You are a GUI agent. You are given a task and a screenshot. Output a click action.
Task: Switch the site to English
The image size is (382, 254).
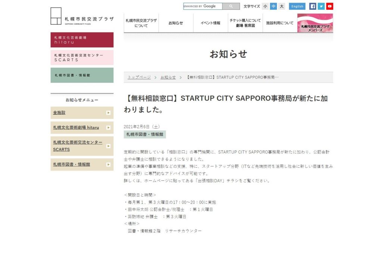coord(297,6)
